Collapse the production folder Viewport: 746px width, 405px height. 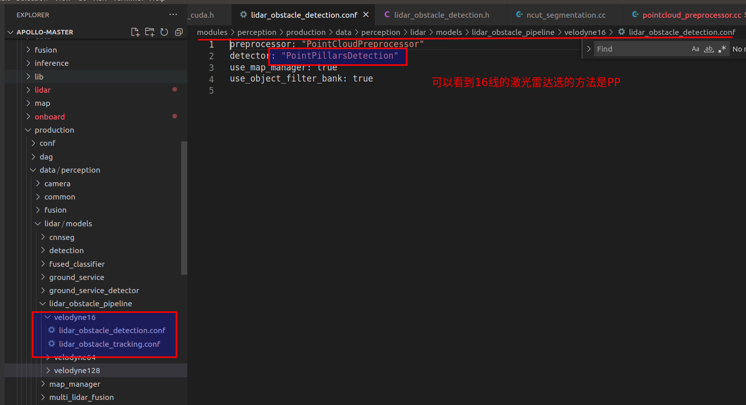[96, 130]
